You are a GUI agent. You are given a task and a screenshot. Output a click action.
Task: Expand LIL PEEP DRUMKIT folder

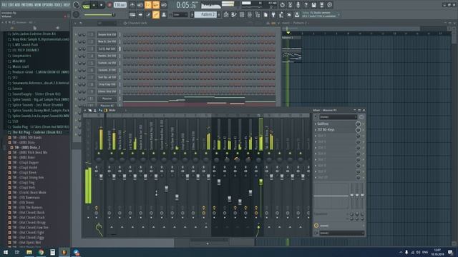[x=26, y=50]
